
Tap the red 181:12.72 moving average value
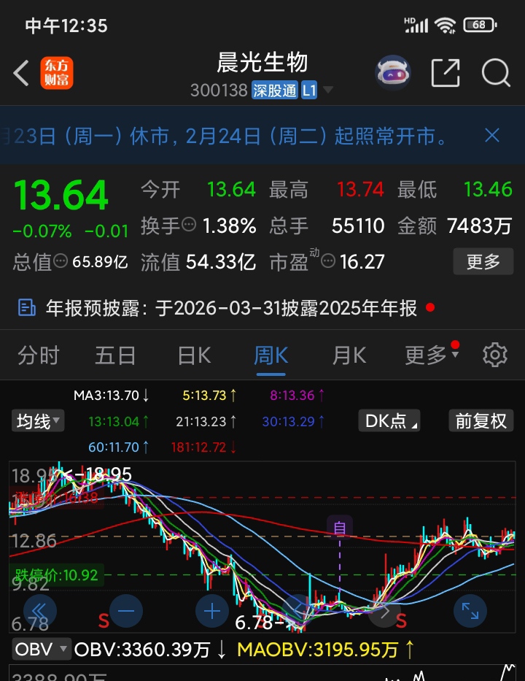(204, 447)
